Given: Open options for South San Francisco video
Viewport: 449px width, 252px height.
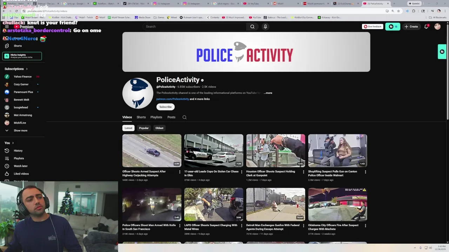Looking at the screenshot, I should pyautogui.click(x=179, y=226).
